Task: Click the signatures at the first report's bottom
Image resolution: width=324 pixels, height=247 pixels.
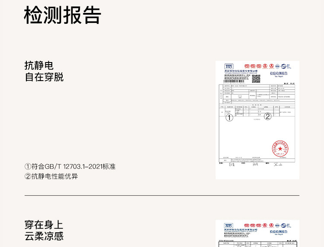Action: click(255, 164)
